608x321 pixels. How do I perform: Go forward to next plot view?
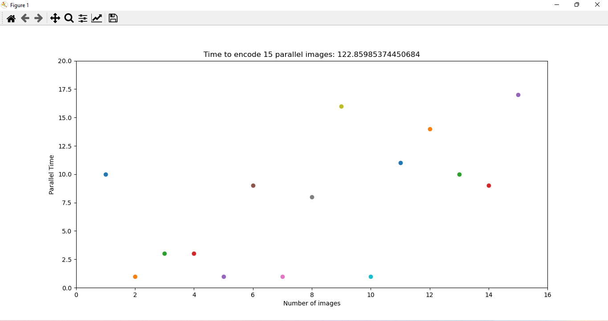click(x=38, y=18)
